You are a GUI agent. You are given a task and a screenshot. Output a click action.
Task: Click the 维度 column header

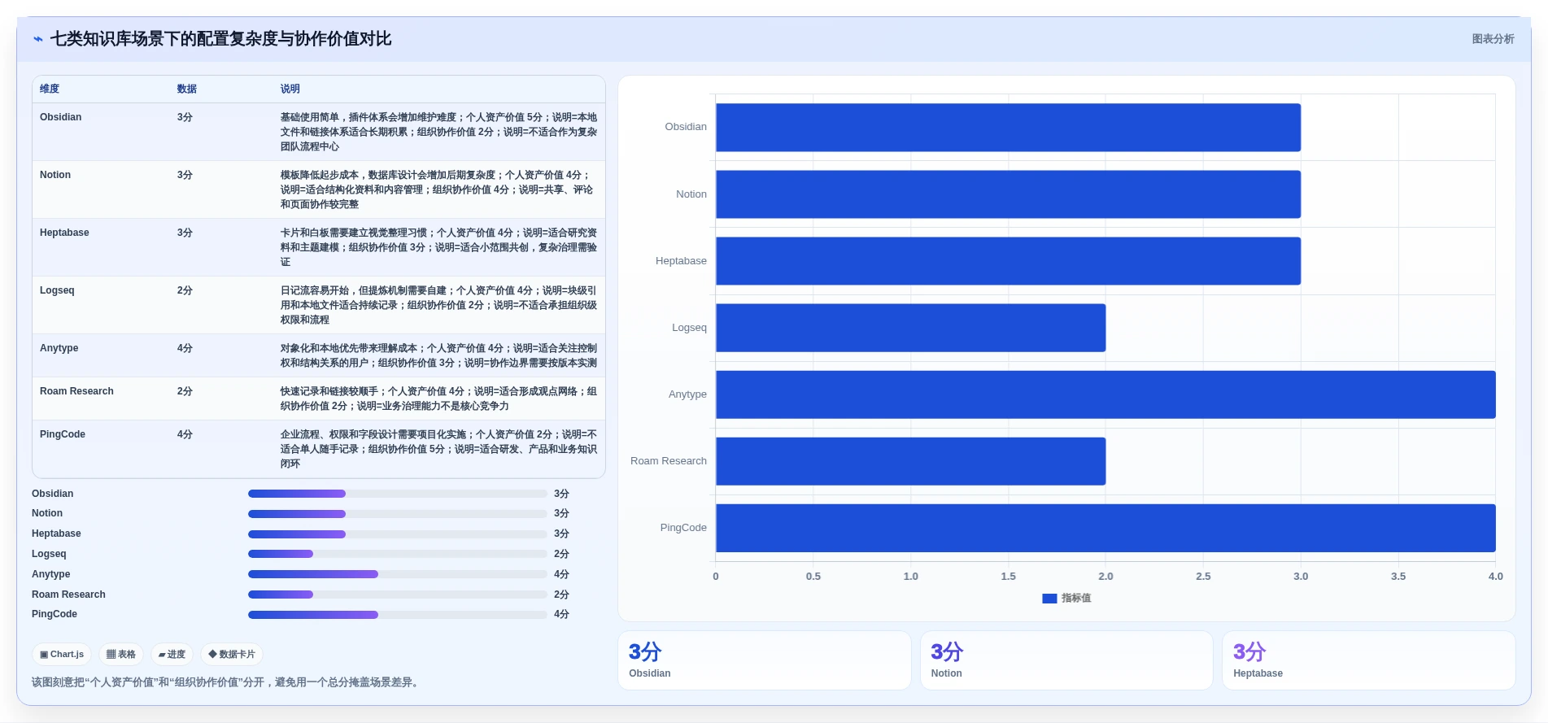50,89
